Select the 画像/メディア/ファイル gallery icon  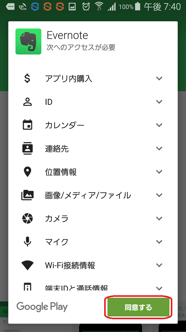click(x=27, y=195)
